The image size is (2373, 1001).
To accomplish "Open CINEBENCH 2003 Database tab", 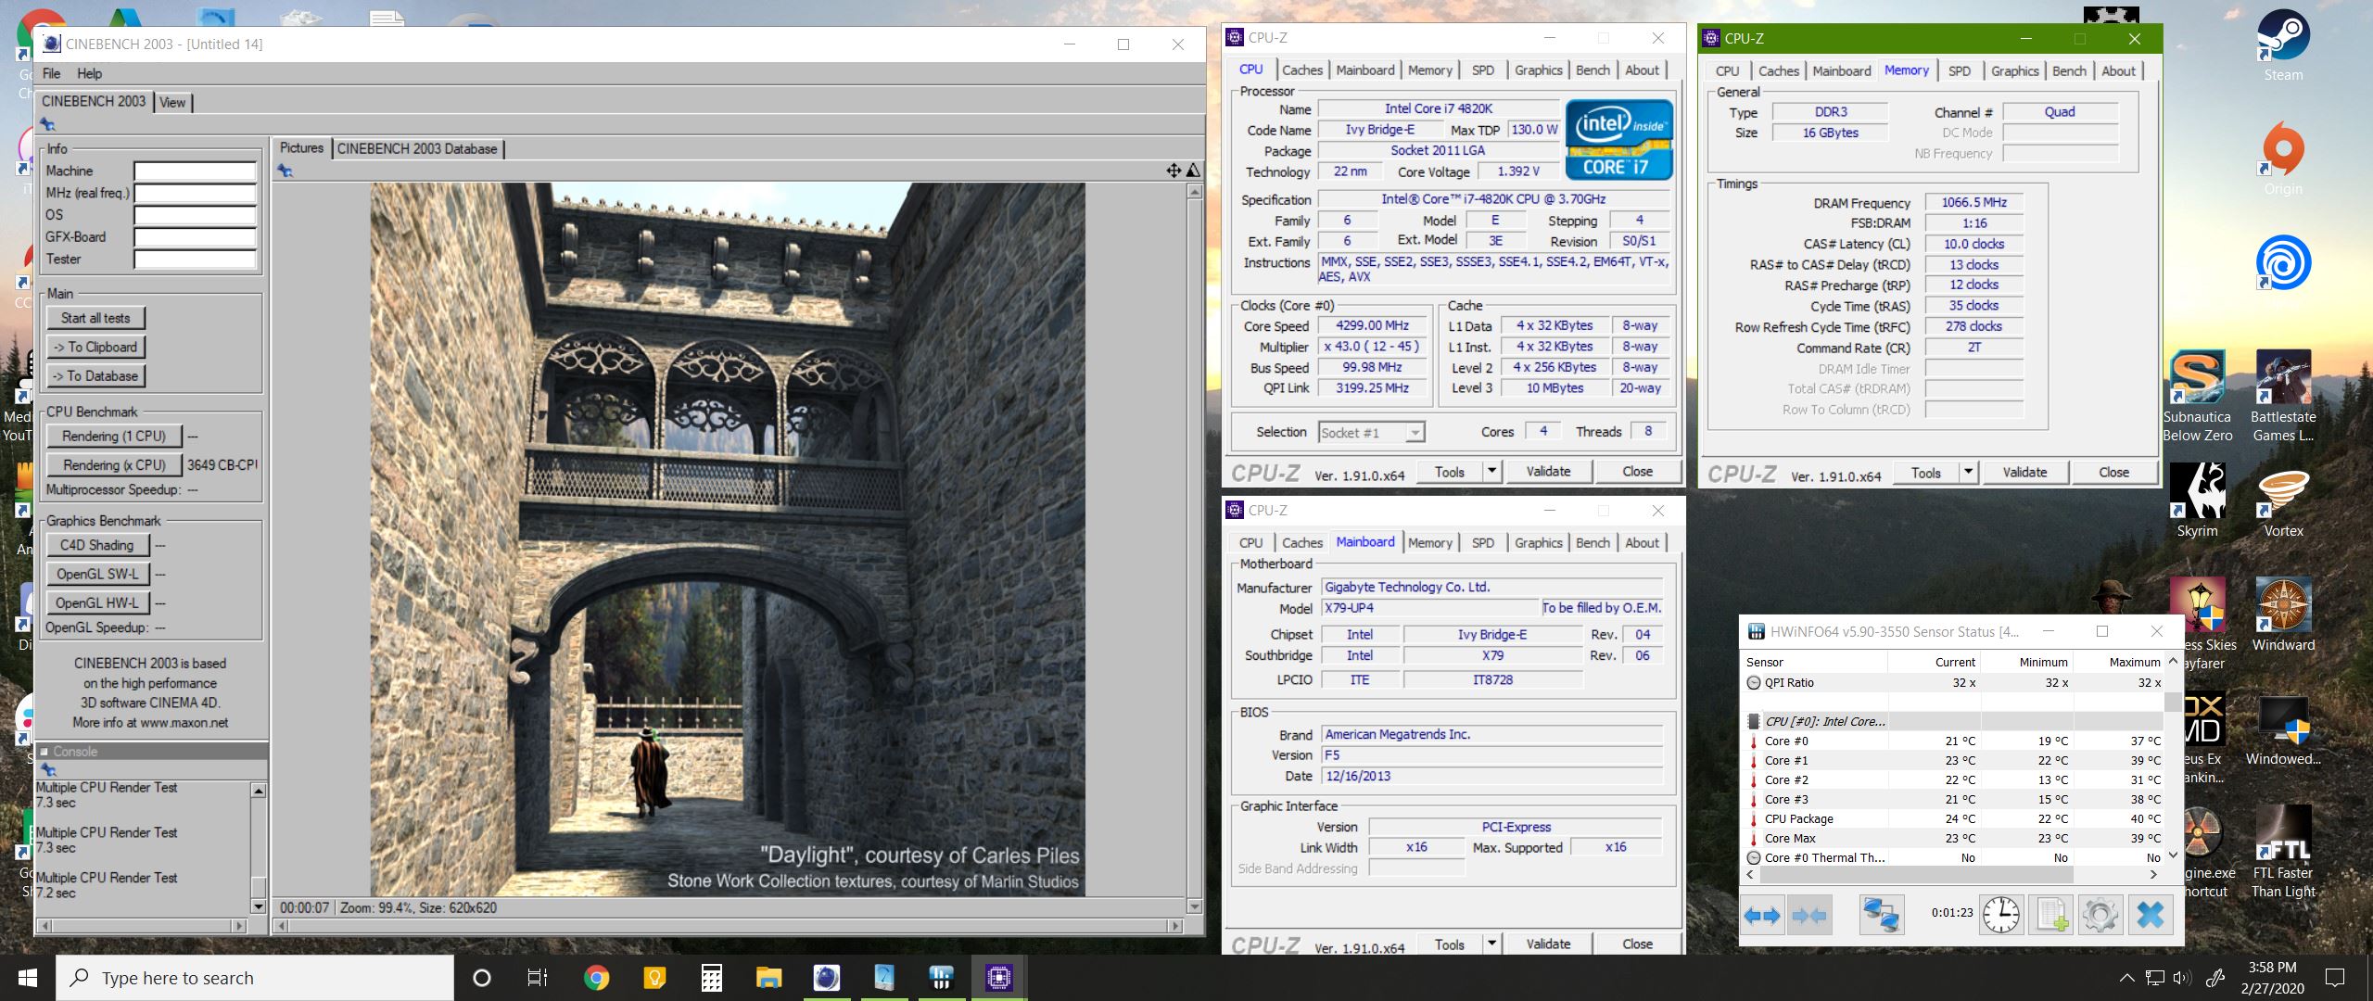I will 417,148.
